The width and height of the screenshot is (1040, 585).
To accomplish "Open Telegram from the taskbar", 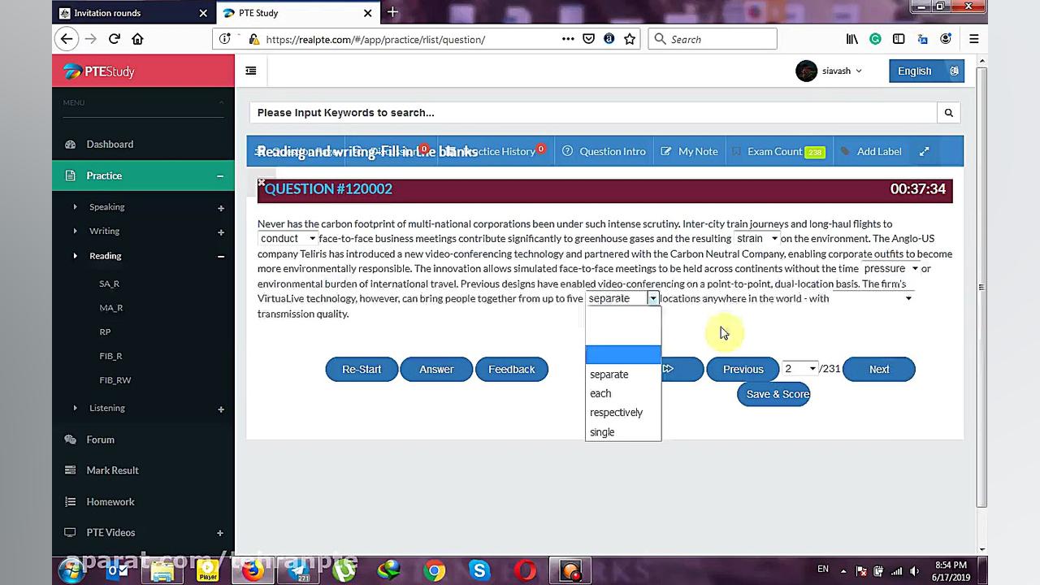I will (x=299, y=571).
